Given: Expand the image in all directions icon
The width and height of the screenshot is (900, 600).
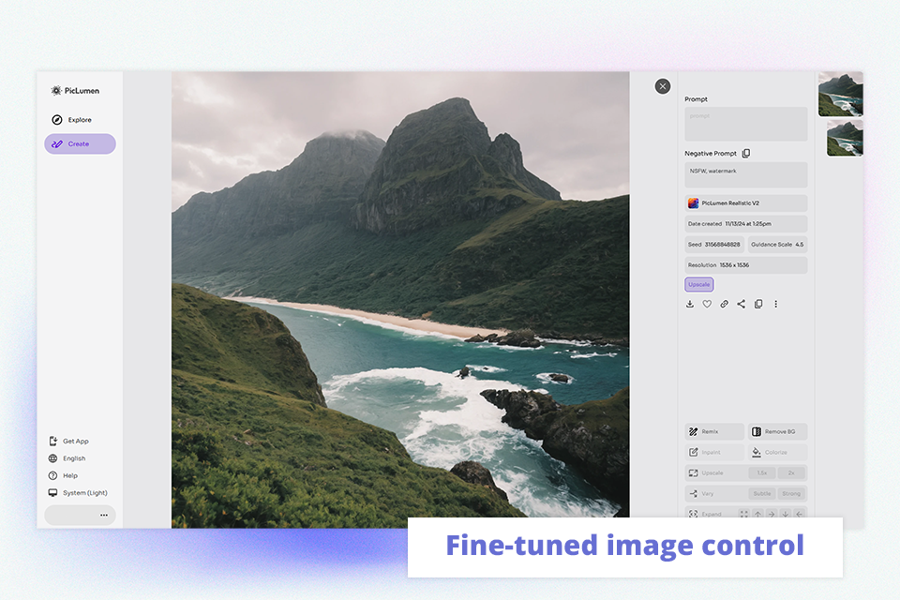Looking at the screenshot, I should pos(743,514).
